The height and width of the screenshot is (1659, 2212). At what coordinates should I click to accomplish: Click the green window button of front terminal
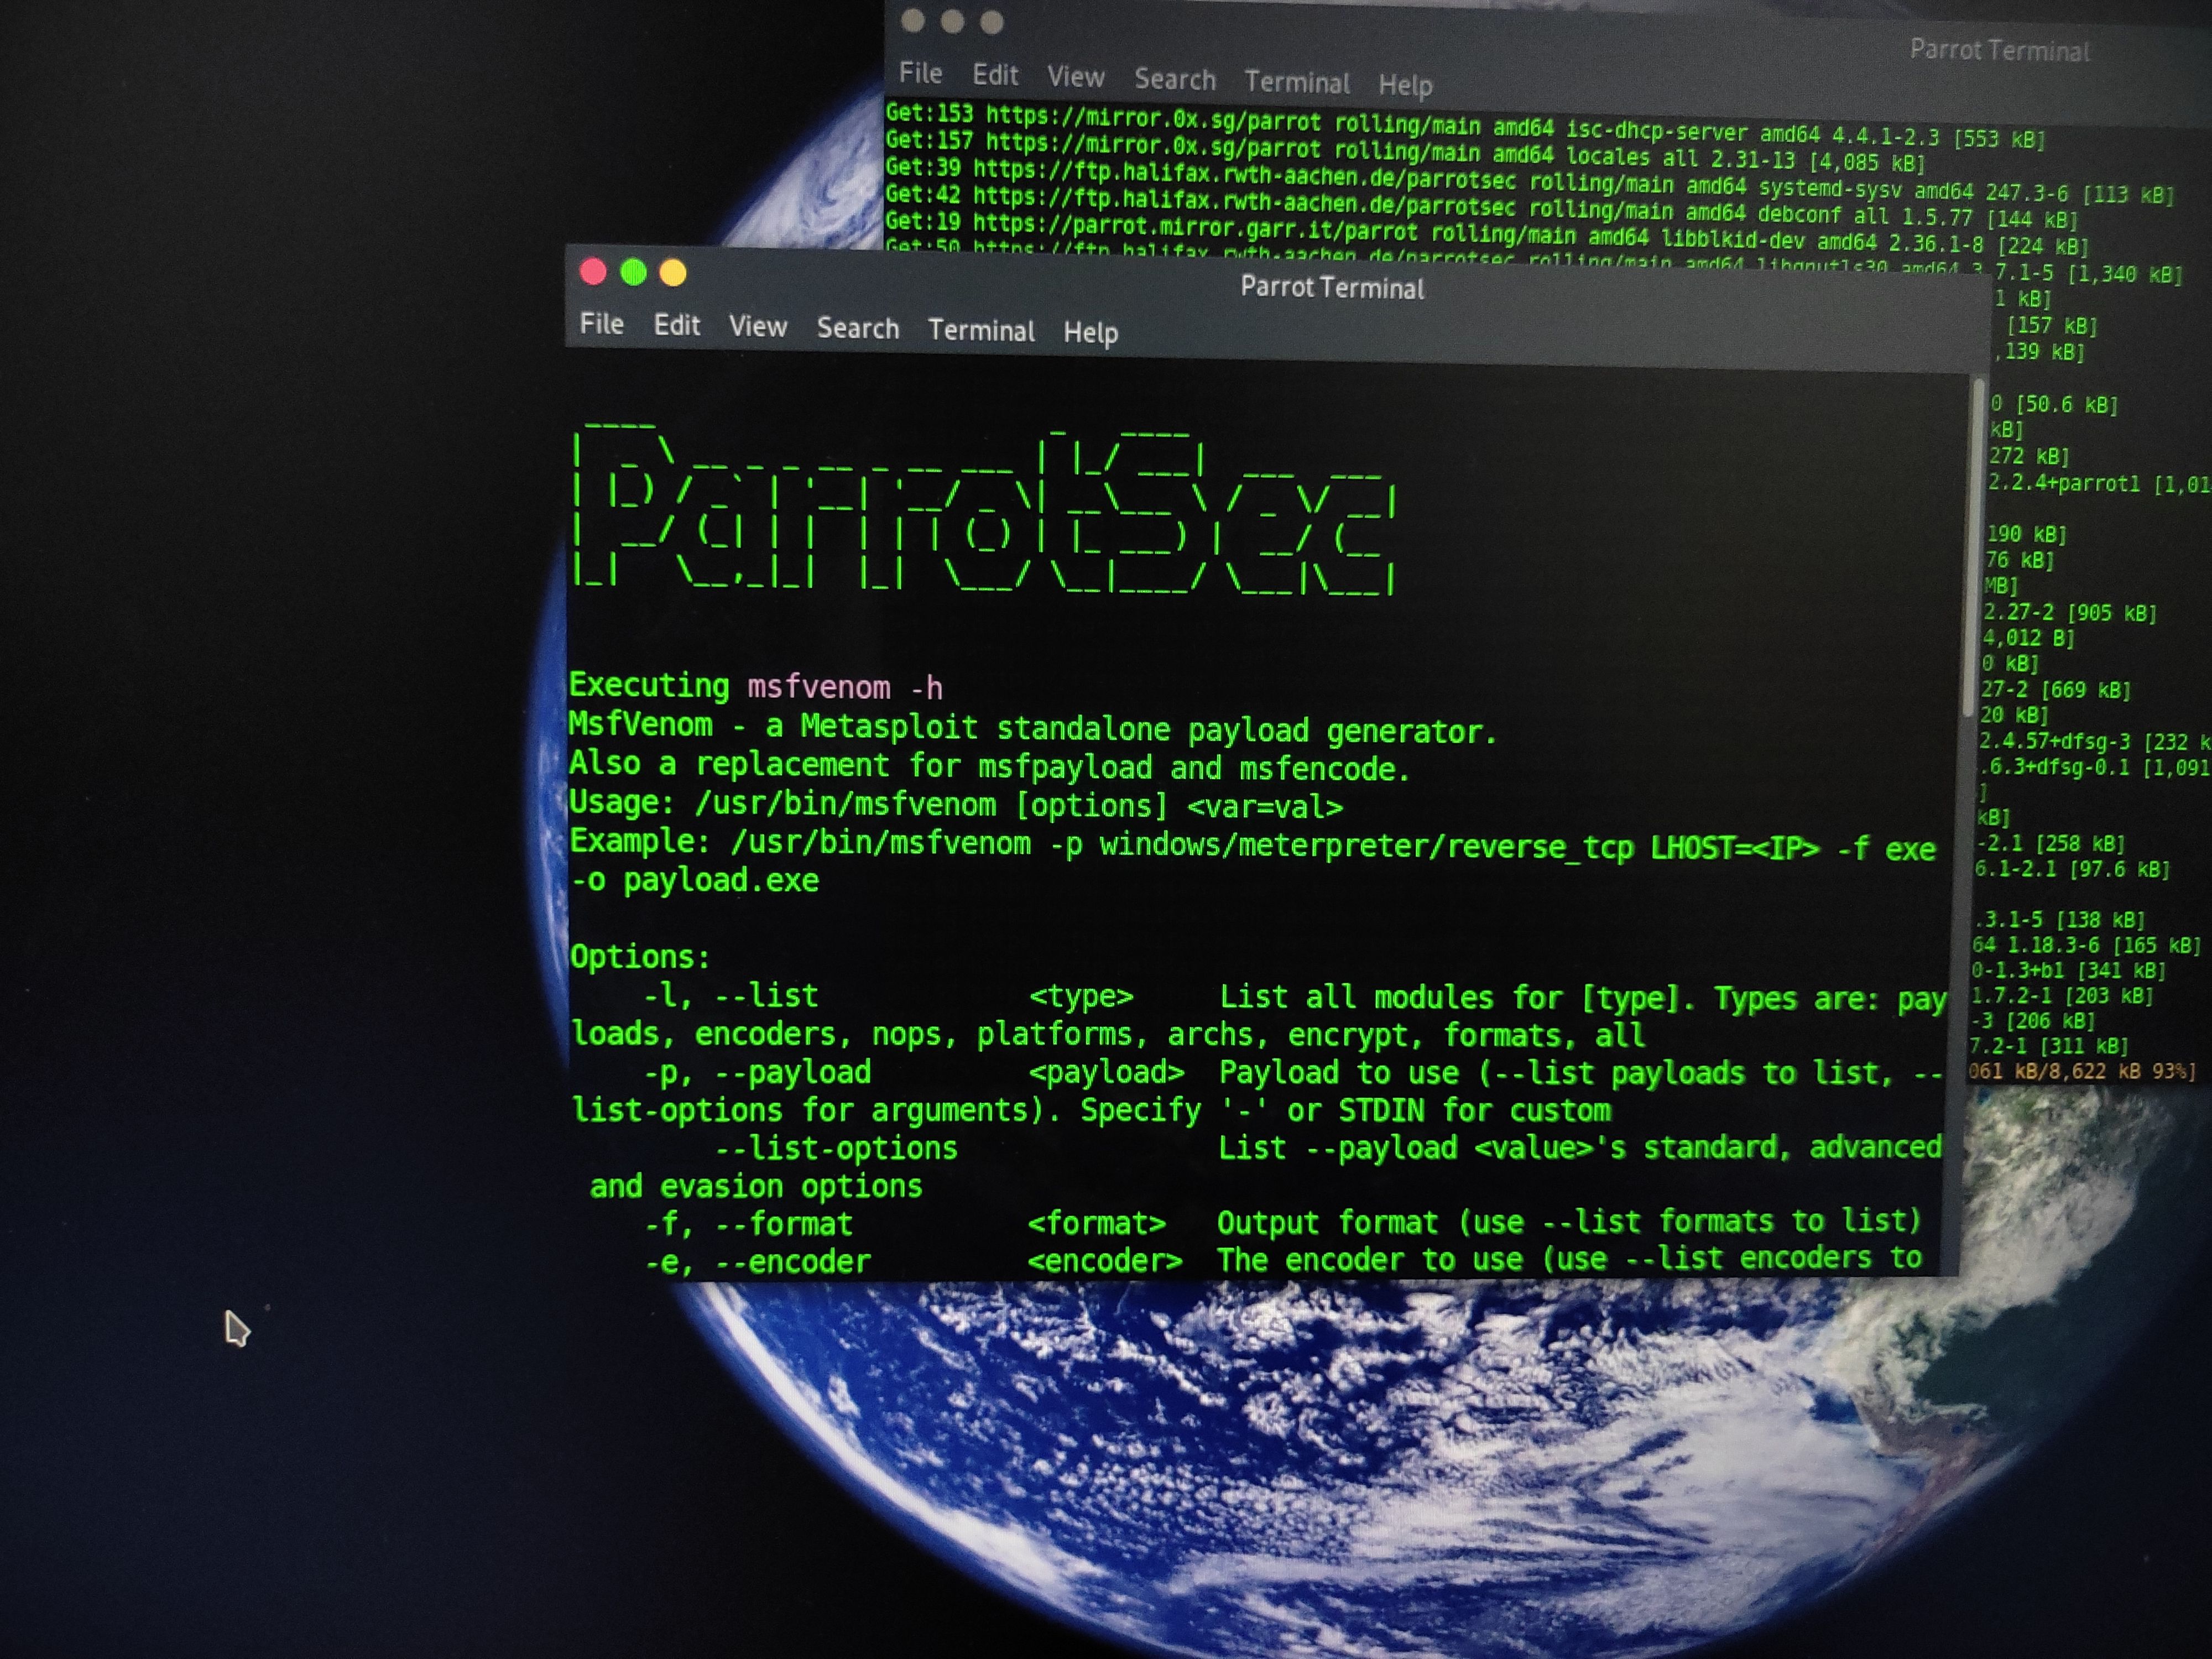click(633, 272)
